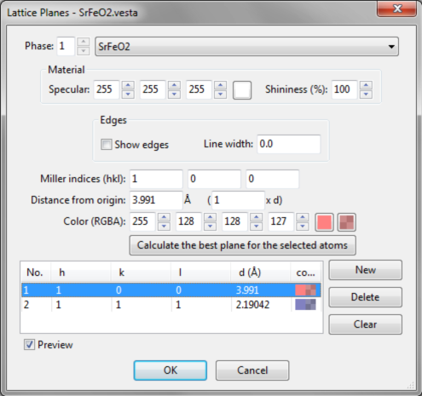Click the Phase number down arrow
Image resolution: width=422 pixels, height=396 pixels.
click(84, 51)
